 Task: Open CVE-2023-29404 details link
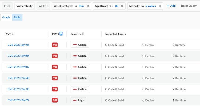click(x=18, y=56)
